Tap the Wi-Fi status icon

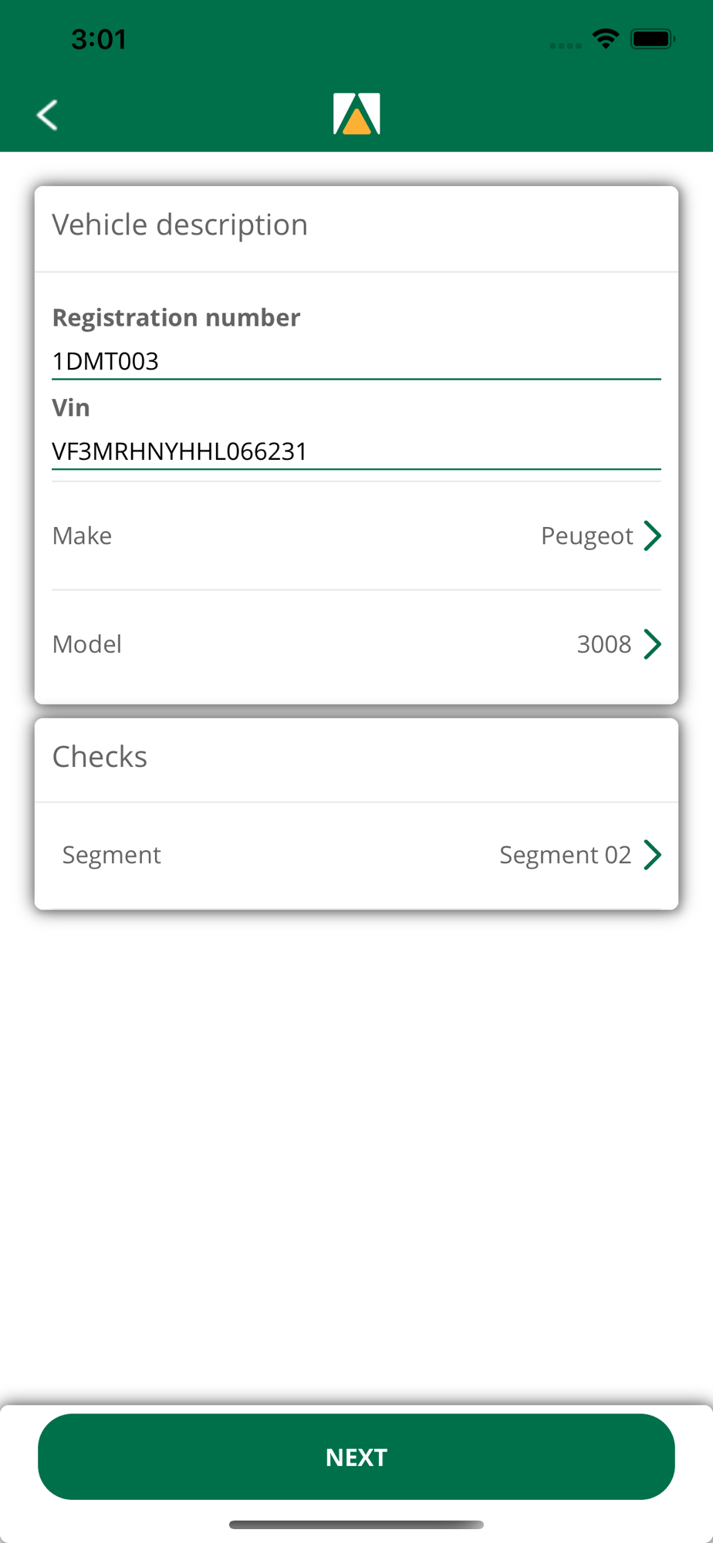point(606,39)
